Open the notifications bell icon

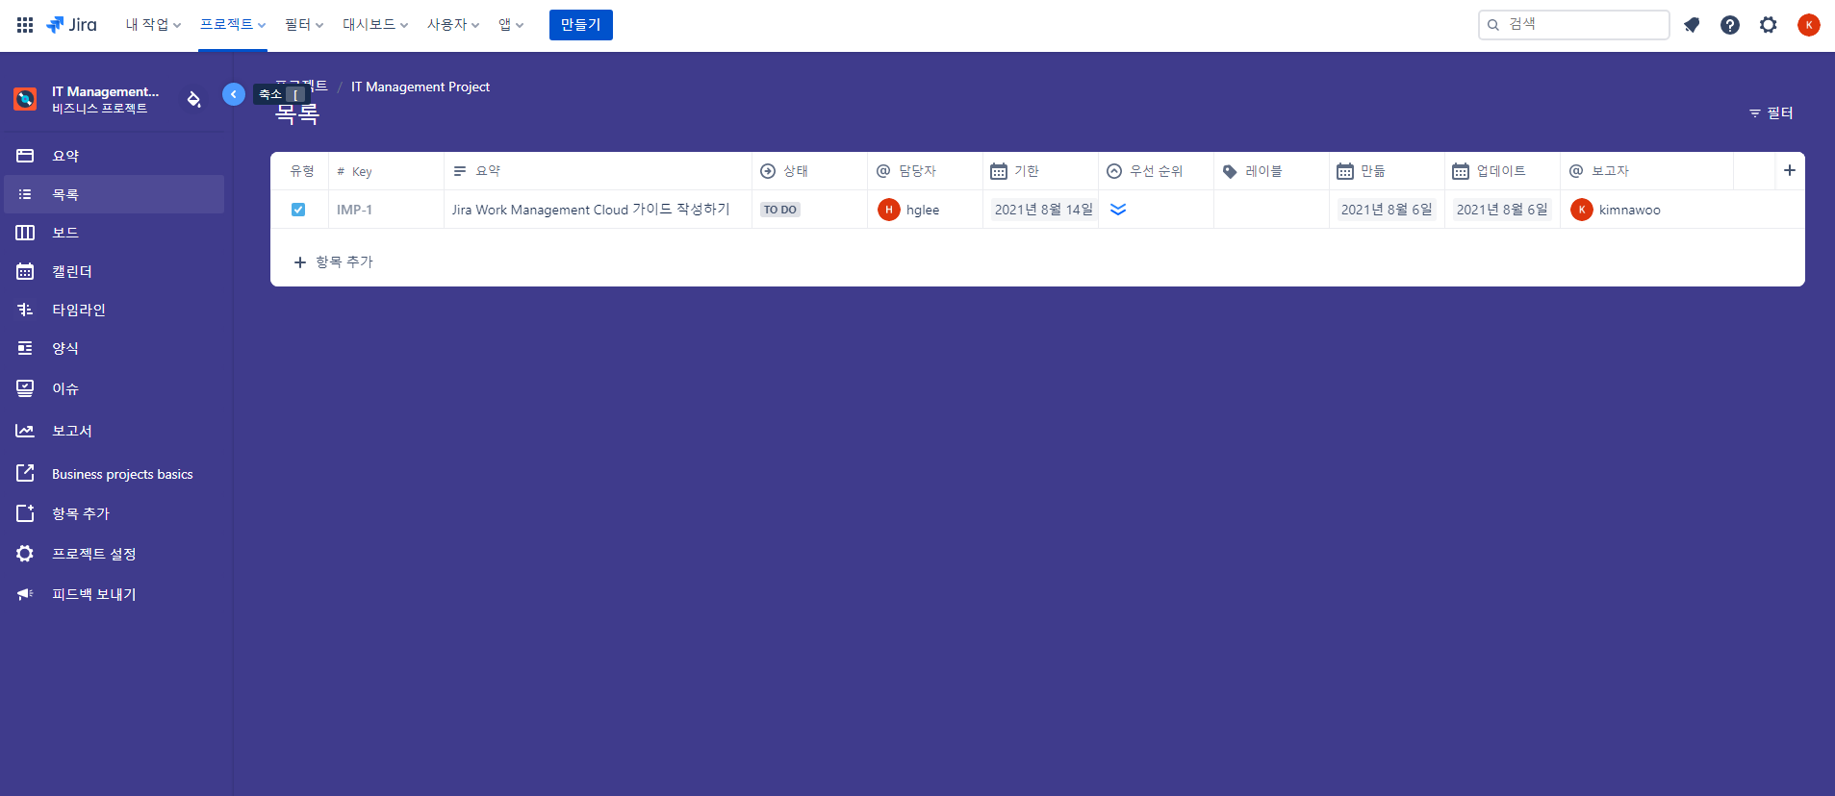1692,25
